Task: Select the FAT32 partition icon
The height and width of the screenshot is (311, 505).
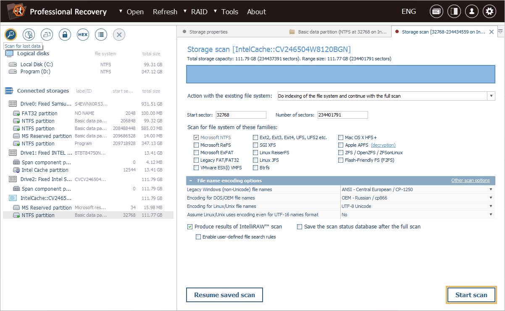Action: point(16,114)
